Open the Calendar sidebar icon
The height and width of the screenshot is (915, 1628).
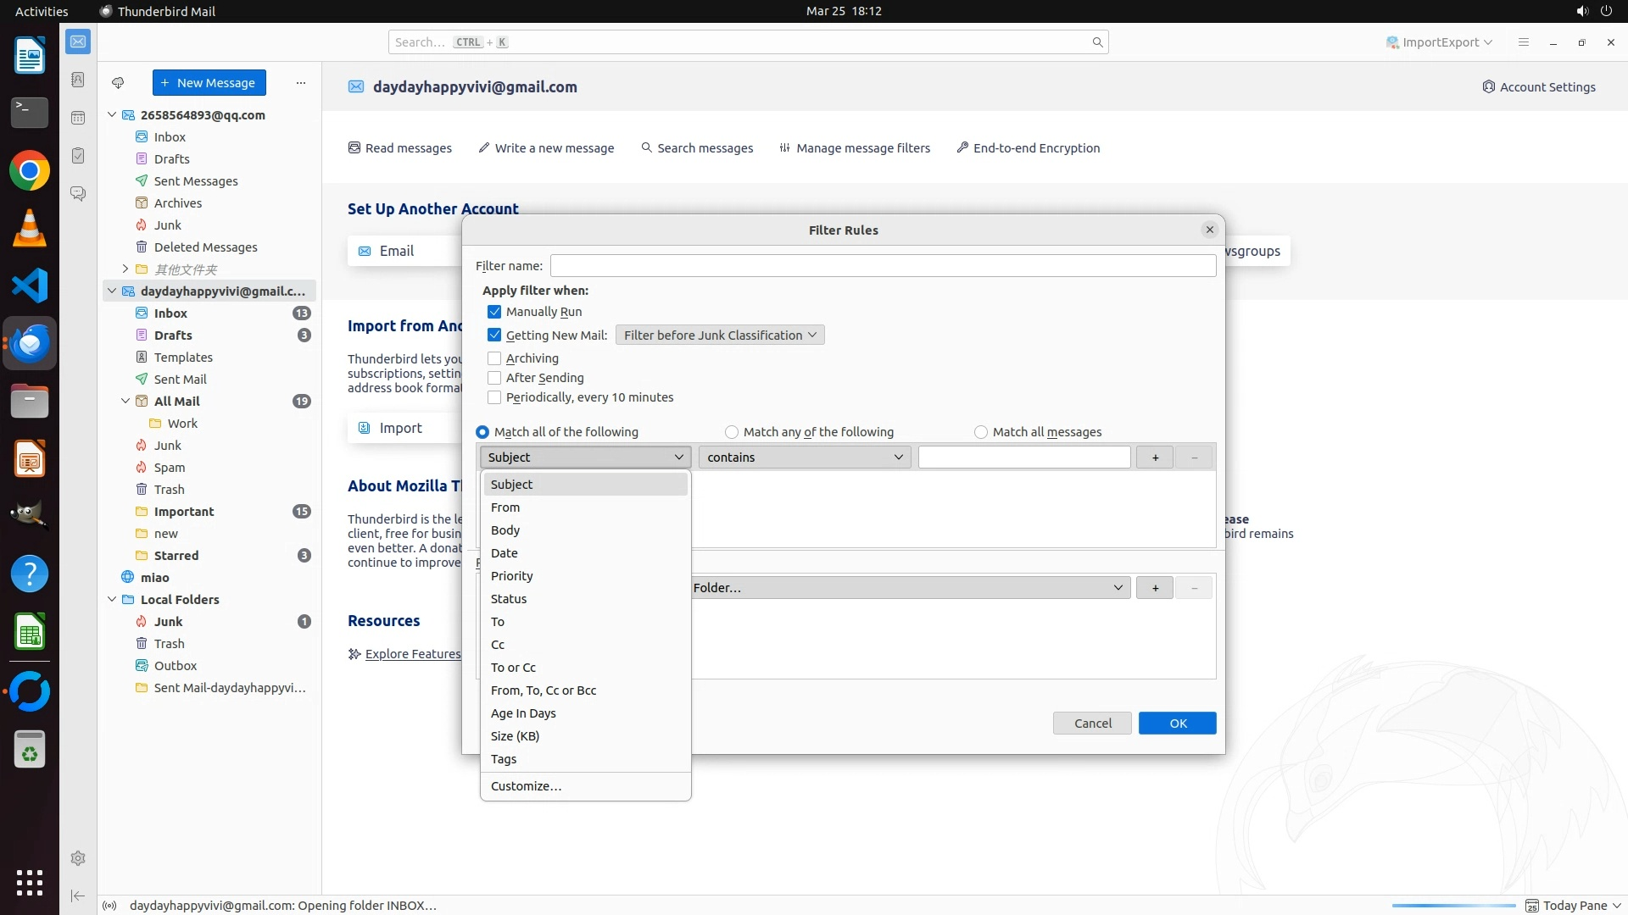pos(78,118)
